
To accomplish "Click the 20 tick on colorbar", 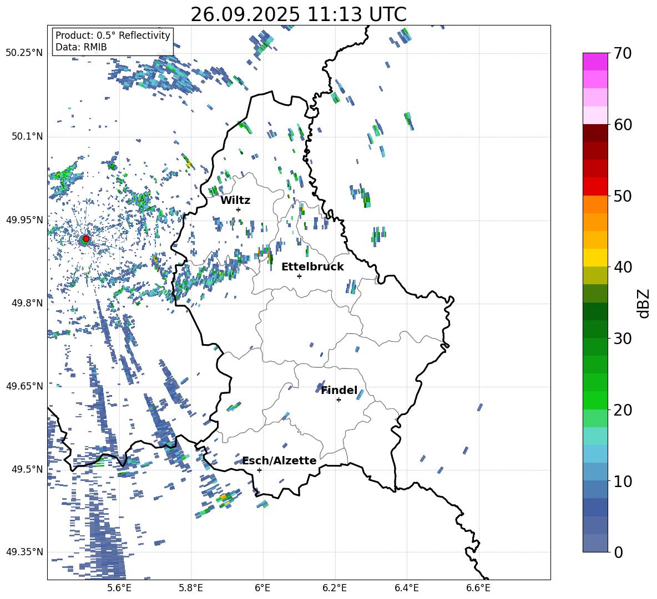I will click(623, 410).
